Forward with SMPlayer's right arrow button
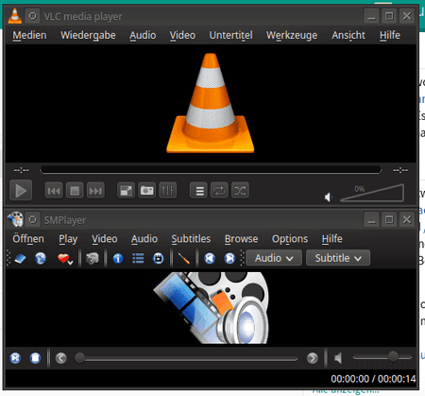 click(x=313, y=358)
